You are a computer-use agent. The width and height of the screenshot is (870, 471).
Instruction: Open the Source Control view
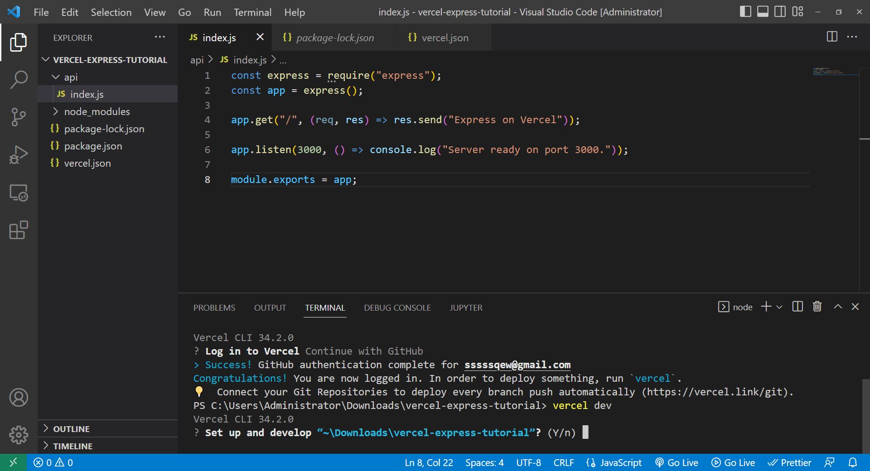(19, 117)
